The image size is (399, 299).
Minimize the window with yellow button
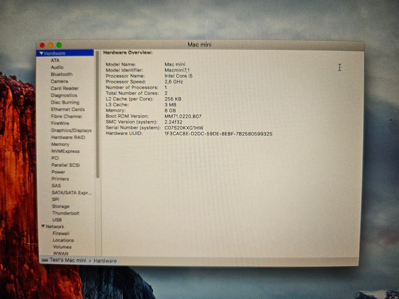pyautogui.click(x=51, y=45)
